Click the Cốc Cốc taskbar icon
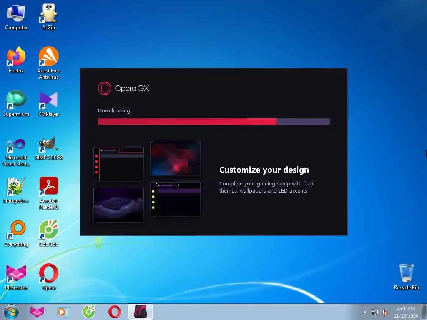Screen dimensions: 427x320 point(89,312)
